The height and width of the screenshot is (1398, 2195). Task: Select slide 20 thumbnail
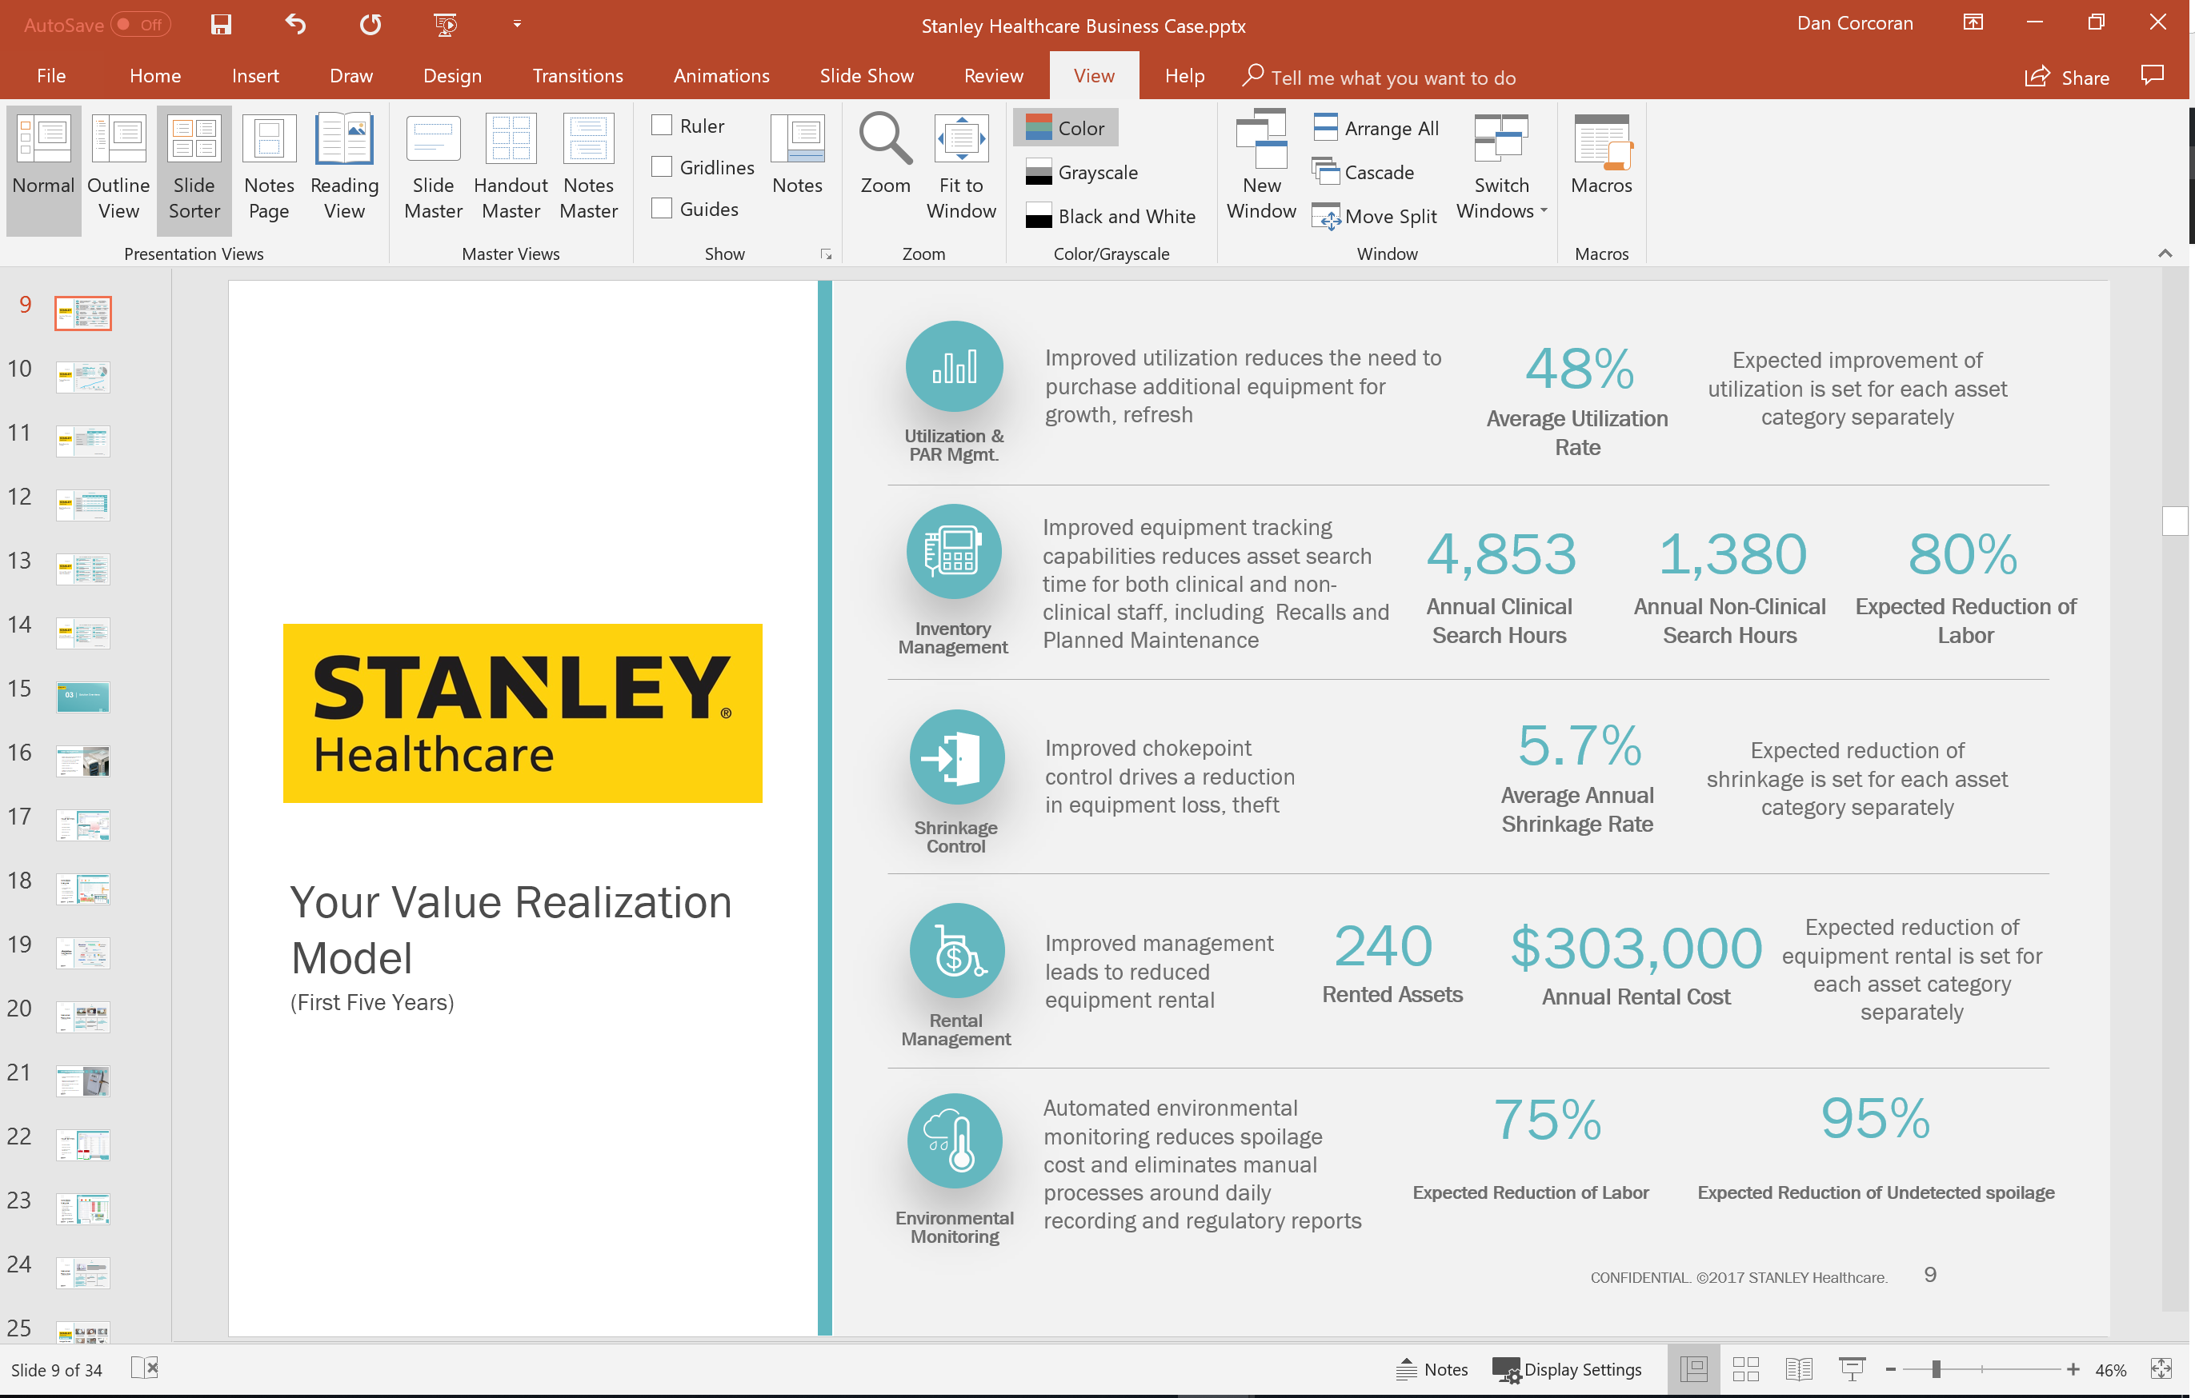(83, 1017)
